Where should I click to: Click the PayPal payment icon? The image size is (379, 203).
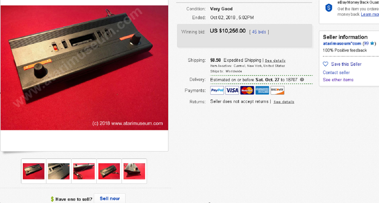coord(217,90)
